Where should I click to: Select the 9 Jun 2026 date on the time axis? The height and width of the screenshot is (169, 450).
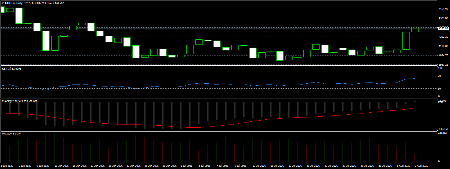43,166
